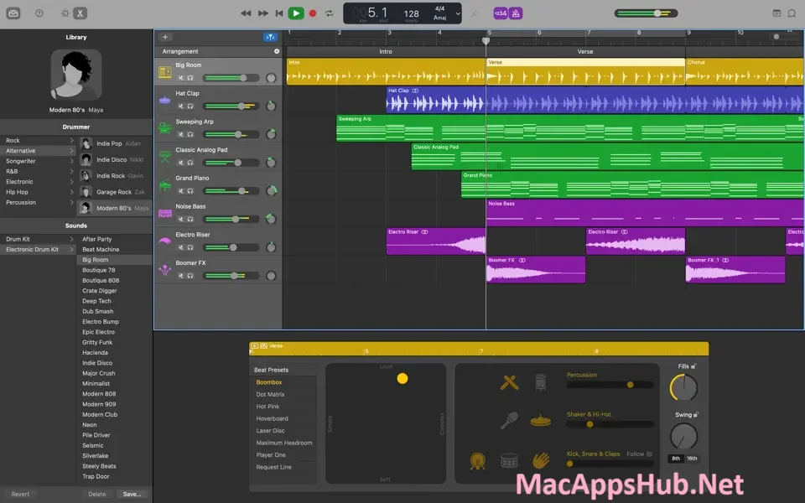Open the Loop Browser icon

(x=792, y=13)
